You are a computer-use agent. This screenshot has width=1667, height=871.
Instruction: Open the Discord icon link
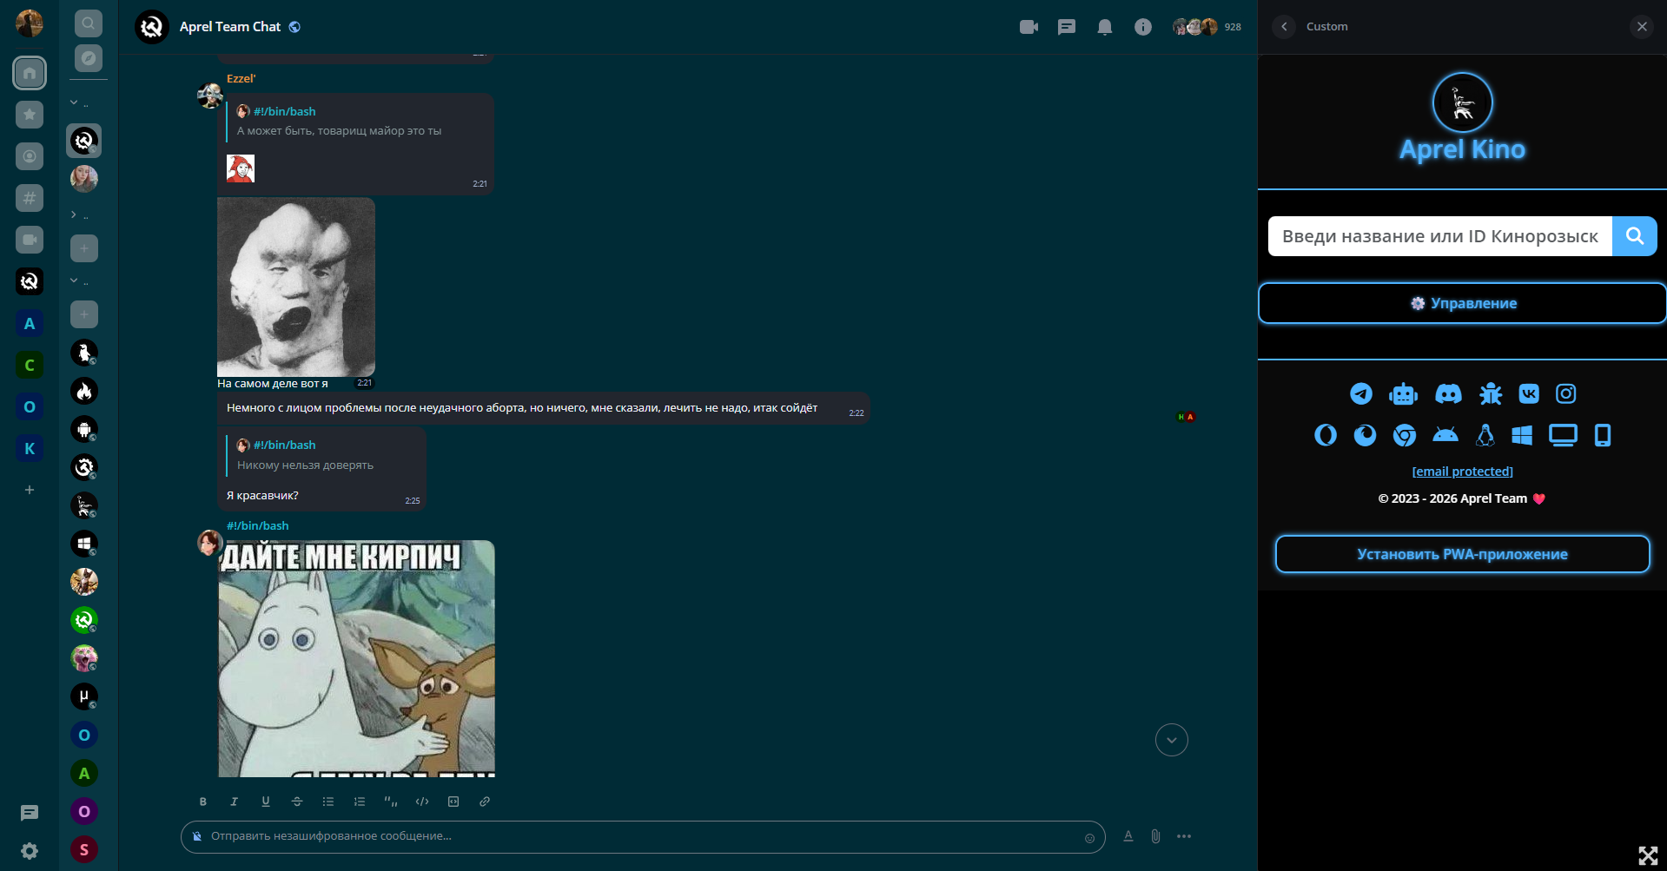pyautogui.click(x=1448, y=393)
